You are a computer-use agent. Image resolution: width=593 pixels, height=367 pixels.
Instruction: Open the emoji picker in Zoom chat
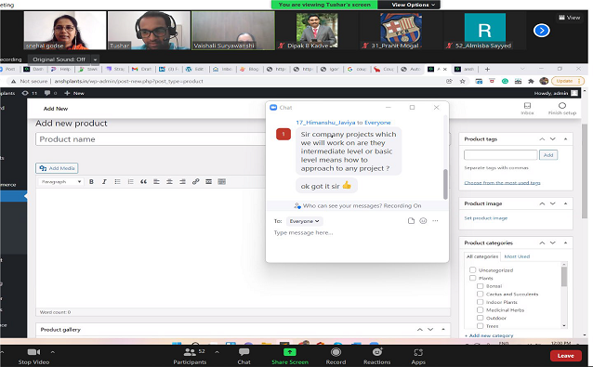(x=423, y=221)
